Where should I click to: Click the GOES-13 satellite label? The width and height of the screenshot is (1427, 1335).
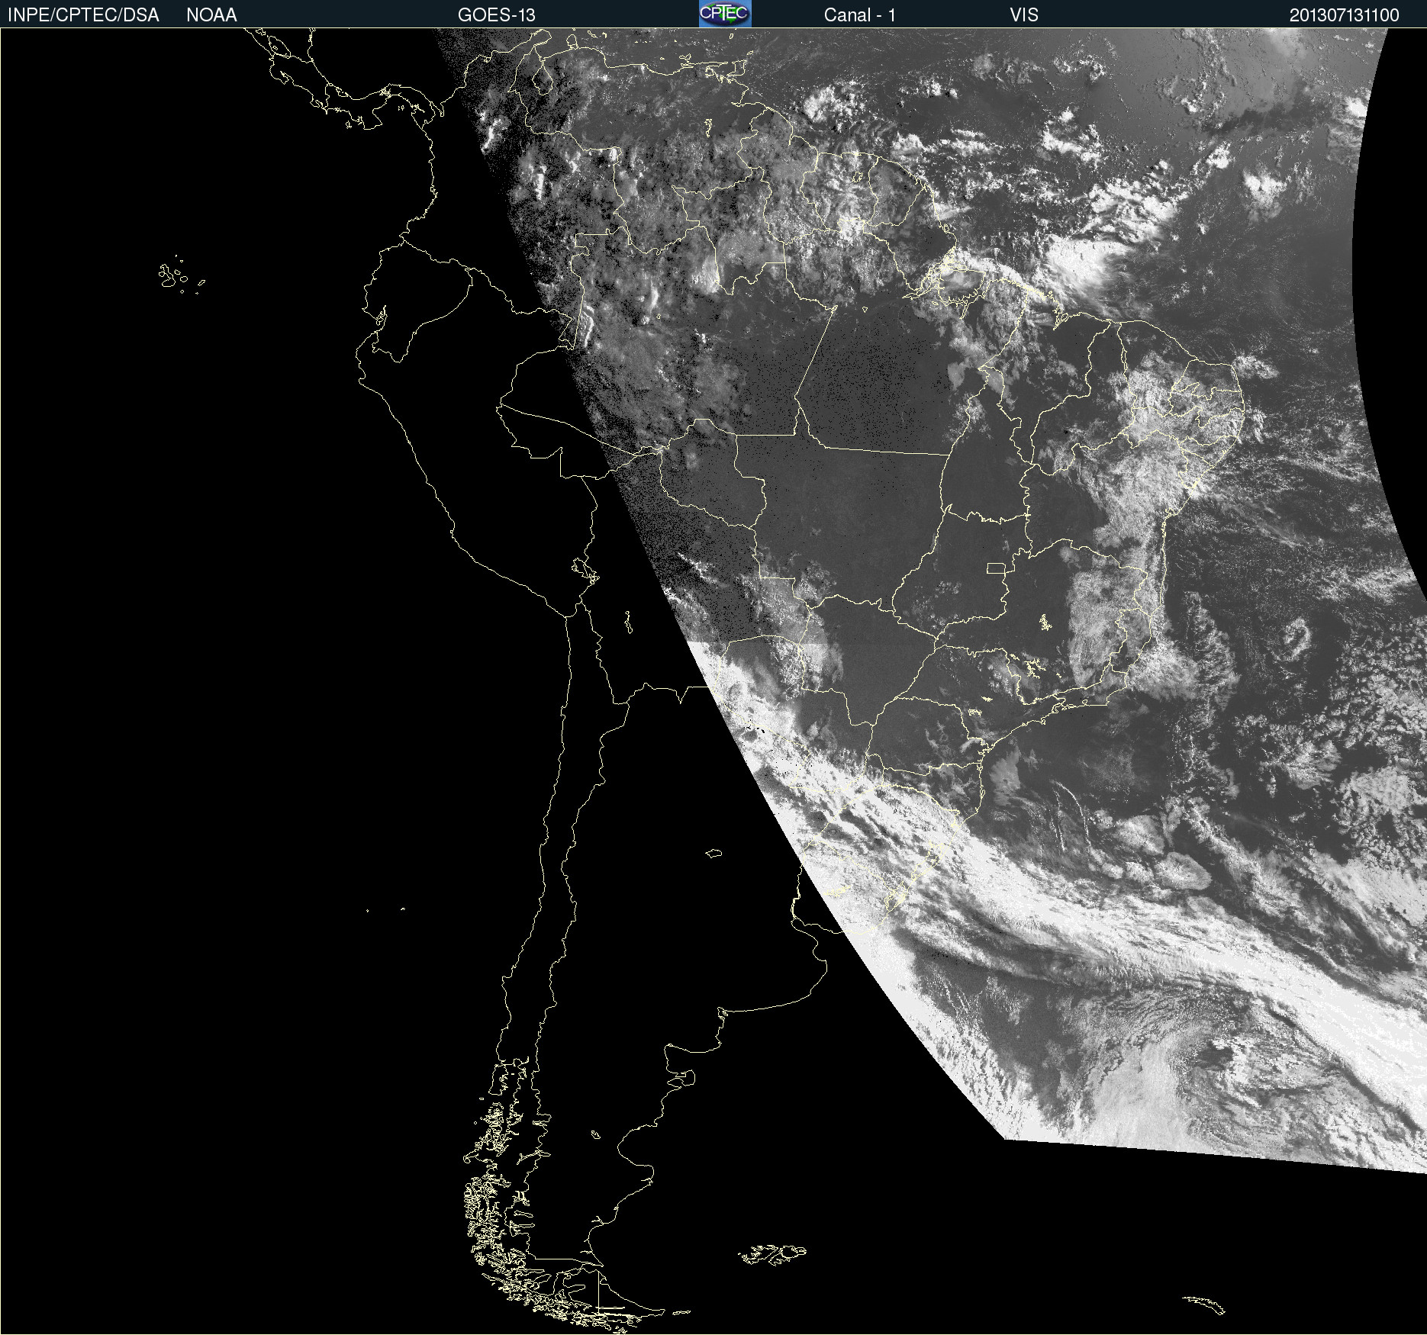[497, 15]
